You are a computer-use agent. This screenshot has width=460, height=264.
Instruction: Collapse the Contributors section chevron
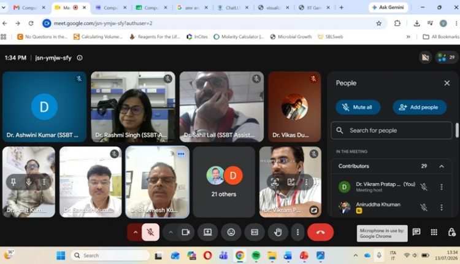[441, 166]
